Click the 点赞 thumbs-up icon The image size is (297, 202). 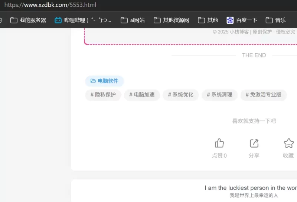[x=219, y=143]
